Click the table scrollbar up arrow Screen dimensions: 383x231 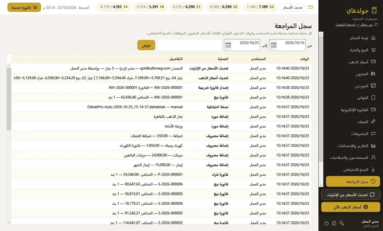point(9,65)
